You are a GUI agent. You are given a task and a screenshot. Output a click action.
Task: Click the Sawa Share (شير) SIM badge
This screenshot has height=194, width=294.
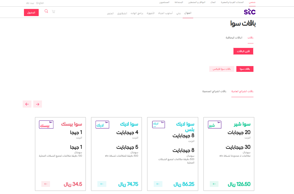click(x=215, y=125)
